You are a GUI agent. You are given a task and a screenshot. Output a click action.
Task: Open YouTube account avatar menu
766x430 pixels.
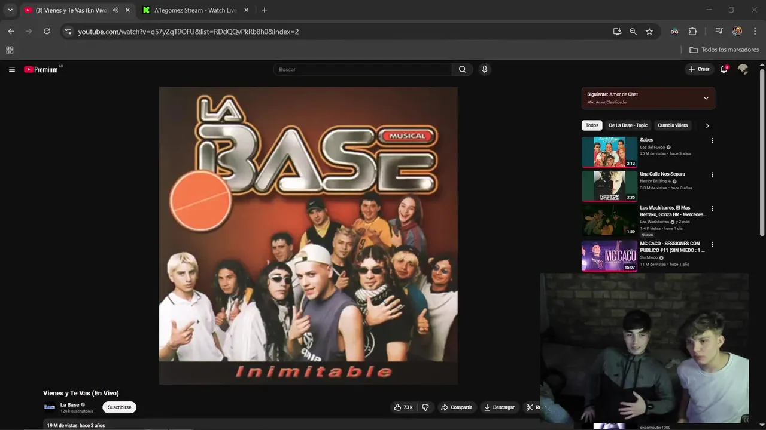click(743, 69)
